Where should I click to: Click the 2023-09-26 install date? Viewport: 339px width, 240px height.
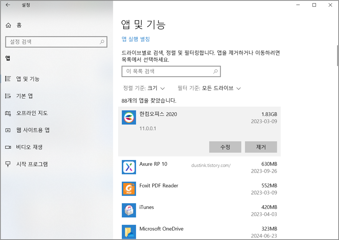tap(264, 171)
